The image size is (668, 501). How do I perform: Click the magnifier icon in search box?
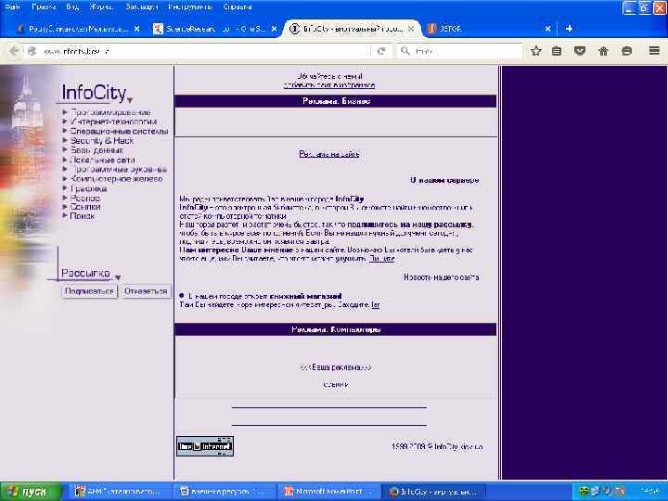(x=405, y=51)
